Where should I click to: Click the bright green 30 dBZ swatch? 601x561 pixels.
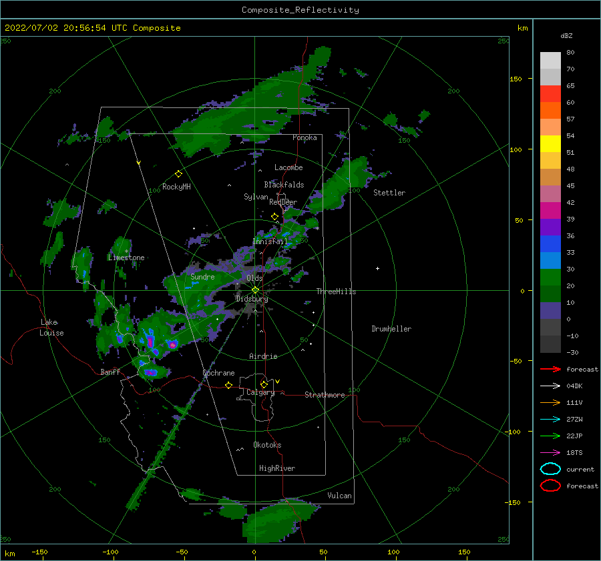(550, 277)
